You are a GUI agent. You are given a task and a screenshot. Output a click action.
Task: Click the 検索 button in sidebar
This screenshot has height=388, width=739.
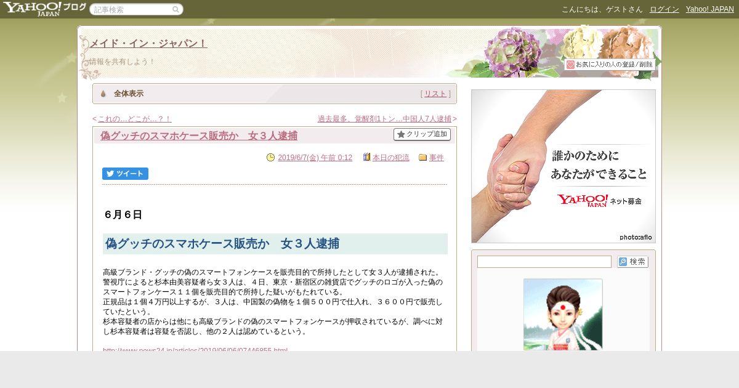pos(632,262)
